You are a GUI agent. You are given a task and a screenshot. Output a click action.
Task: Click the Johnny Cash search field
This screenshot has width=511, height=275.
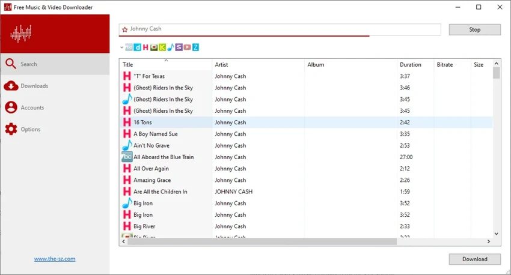point(280,29)
